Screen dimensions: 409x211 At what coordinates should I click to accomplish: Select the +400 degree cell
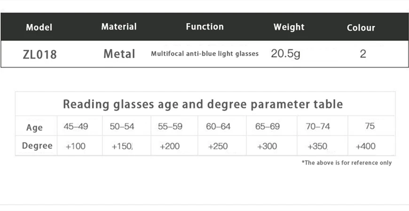366,146
